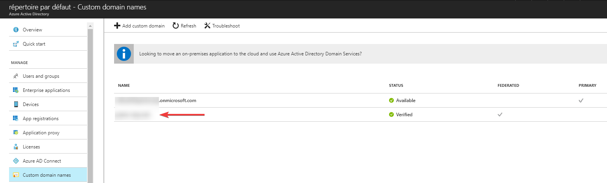
Task: Click the Refresh button label
Action: tap(188, 26)
